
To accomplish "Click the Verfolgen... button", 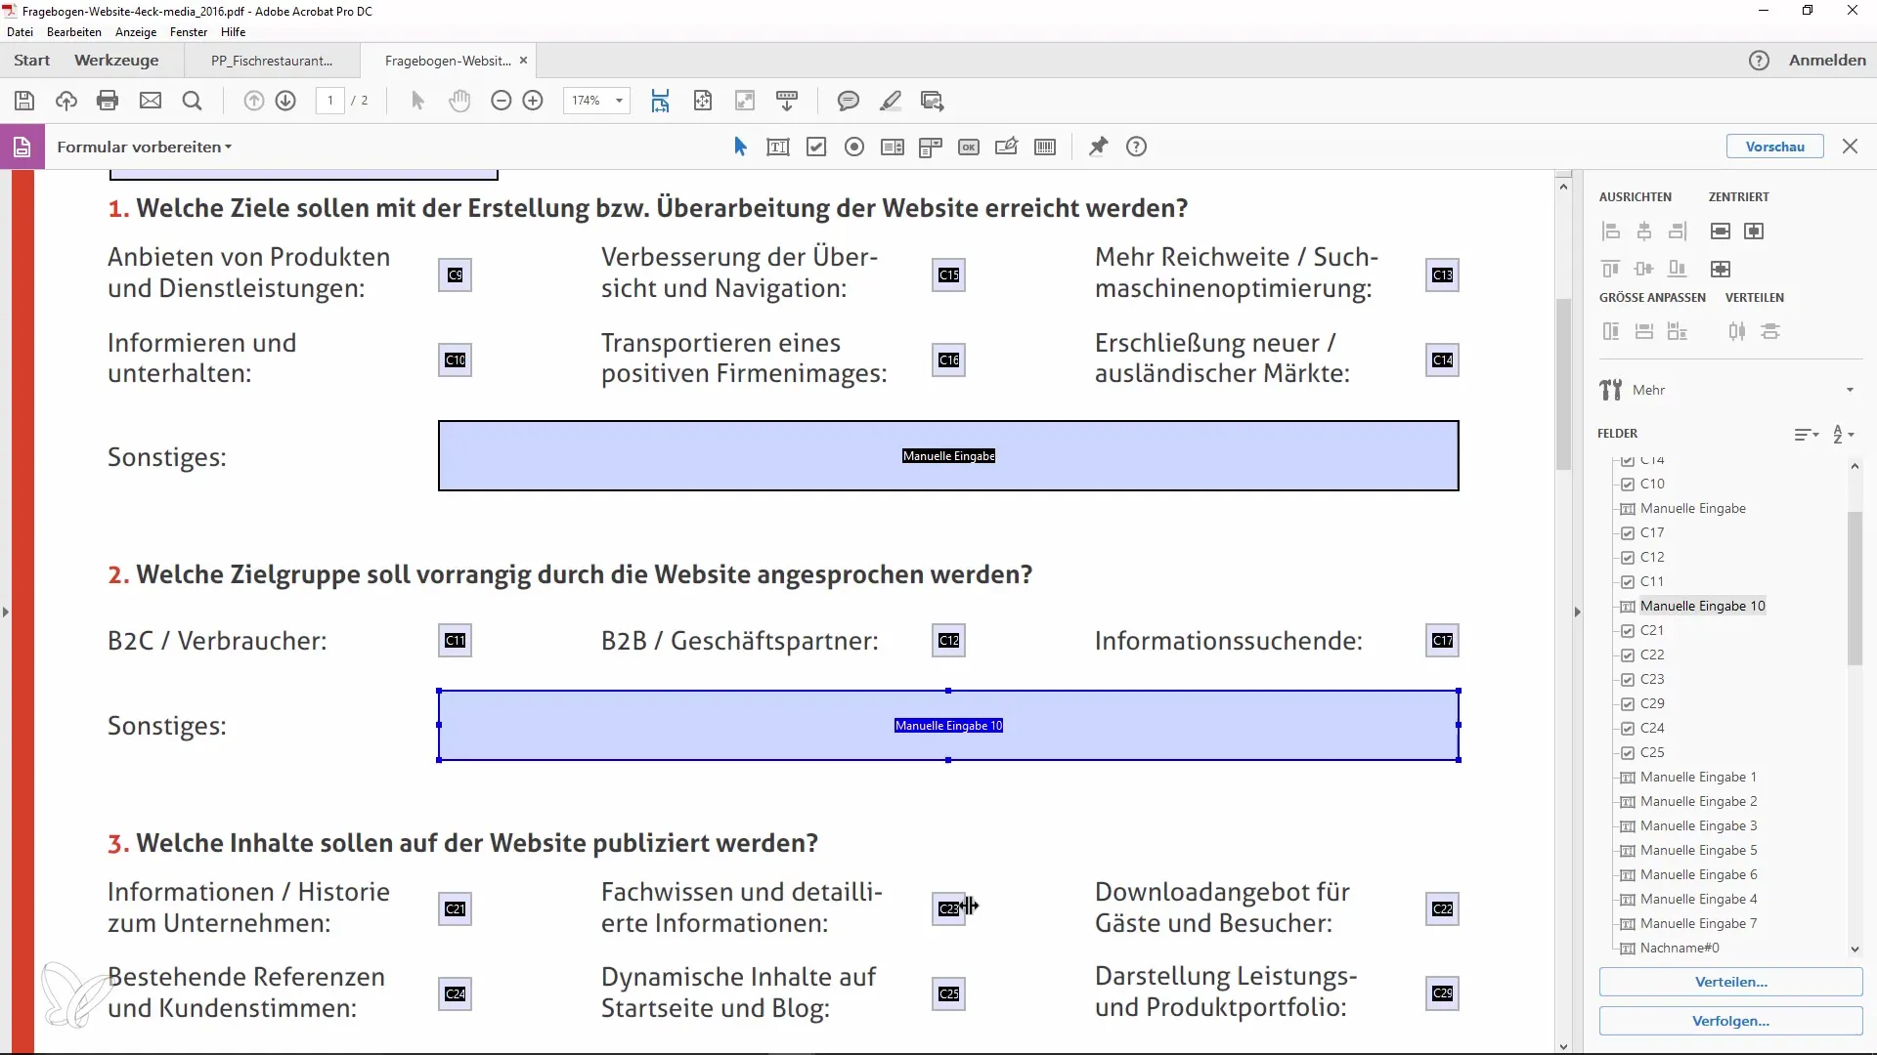I will pos(1730,1022).
